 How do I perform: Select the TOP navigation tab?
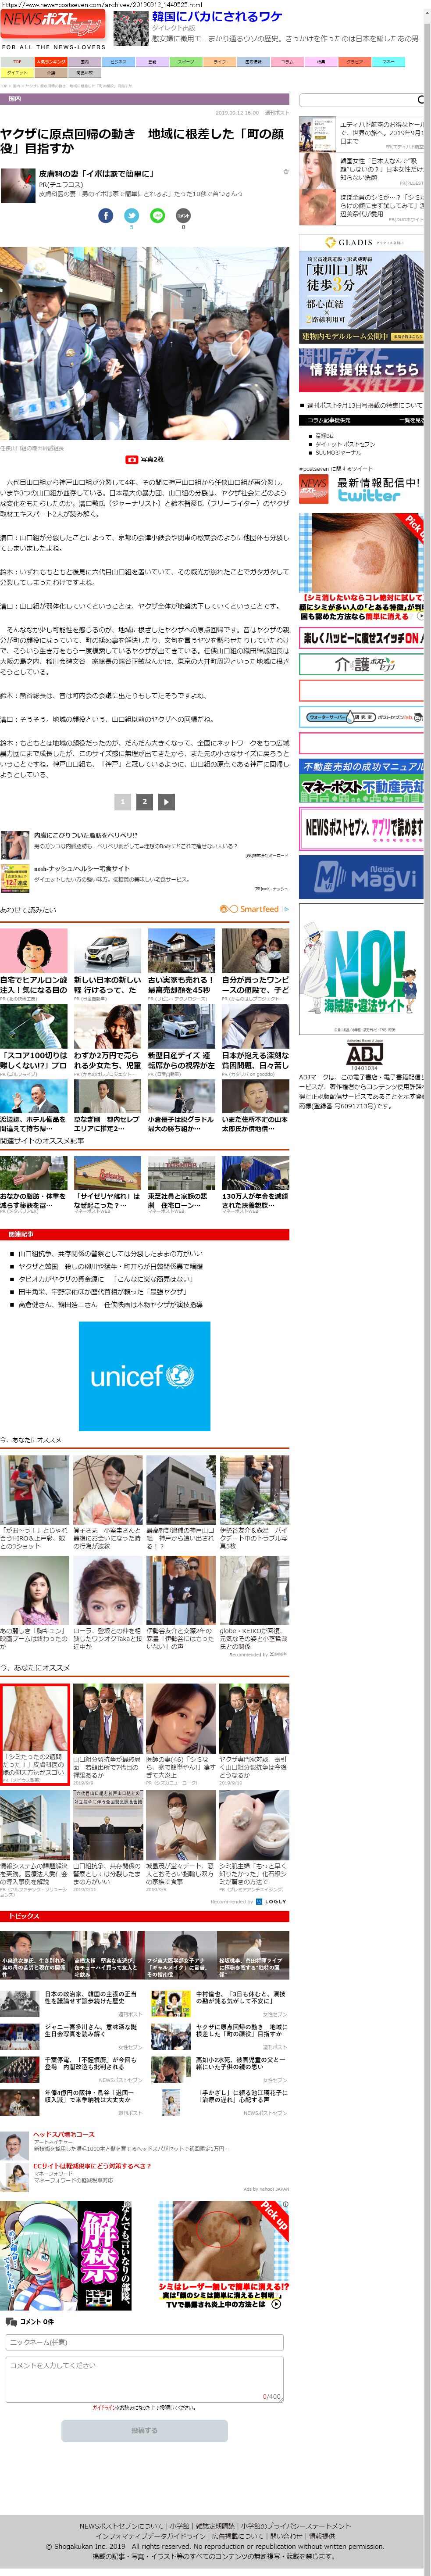pyautogui.click(x=17, y=62)
